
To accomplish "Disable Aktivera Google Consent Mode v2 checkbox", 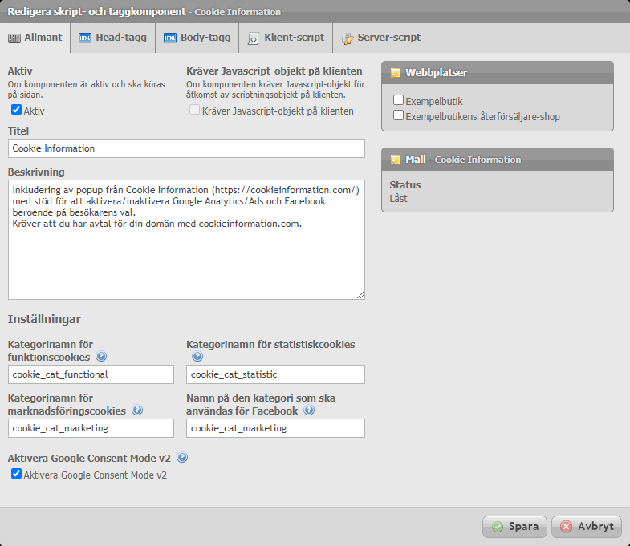I will [16, 475].
